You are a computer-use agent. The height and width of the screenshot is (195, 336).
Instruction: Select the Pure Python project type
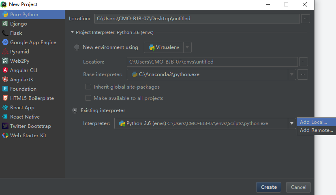[32, 15]
